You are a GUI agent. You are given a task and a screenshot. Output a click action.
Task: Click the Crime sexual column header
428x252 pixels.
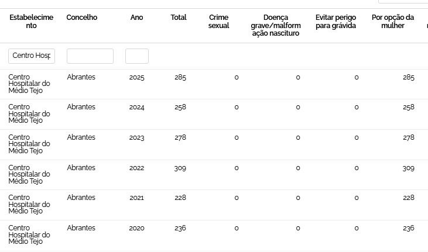(x=218, y=21)
